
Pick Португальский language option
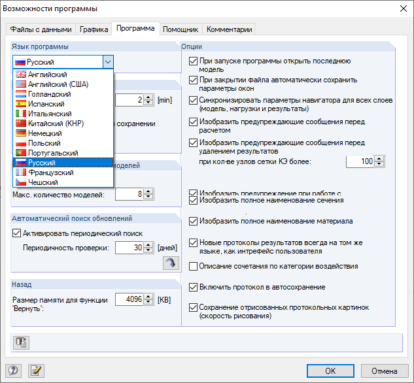(63, 153)
